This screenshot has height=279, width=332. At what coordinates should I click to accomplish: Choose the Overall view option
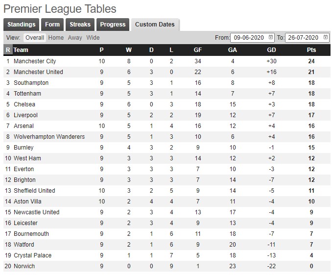pos(35,38)
